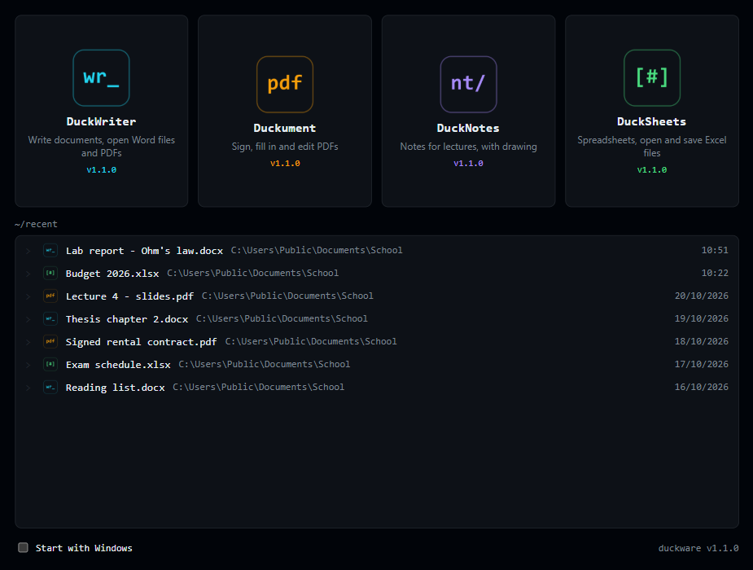Screen dimensions: 753x570
Task: Open the DuckNotes nt/ icon
Action: (x=468, y=84)
